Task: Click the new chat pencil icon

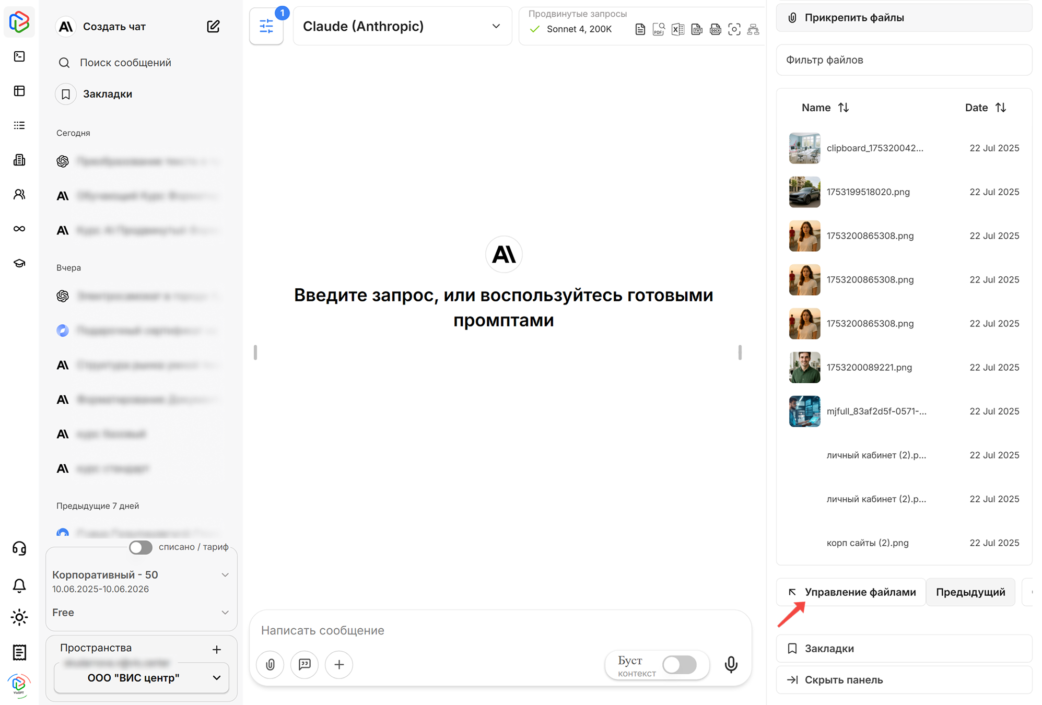Action: (x=213, y=27)
